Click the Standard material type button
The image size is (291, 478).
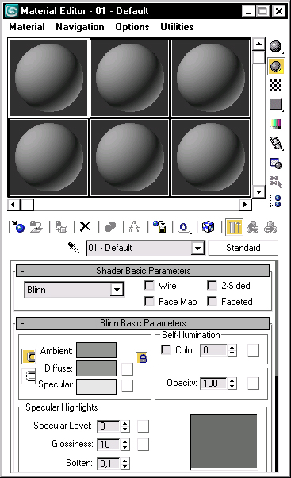[x=243, y=248]
